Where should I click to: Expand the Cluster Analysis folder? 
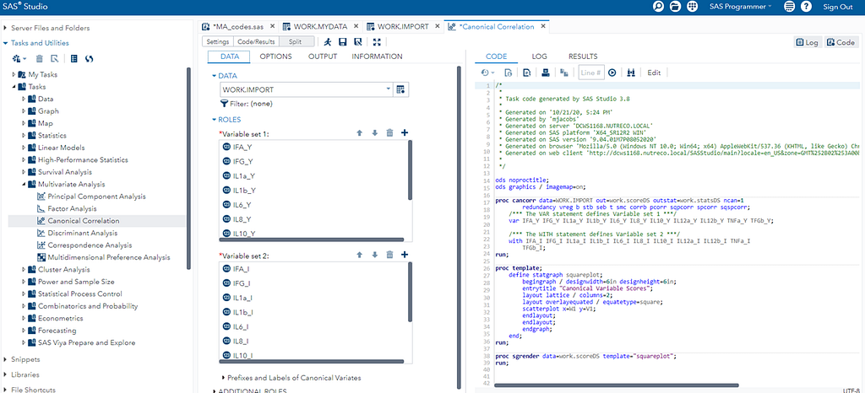24,270
